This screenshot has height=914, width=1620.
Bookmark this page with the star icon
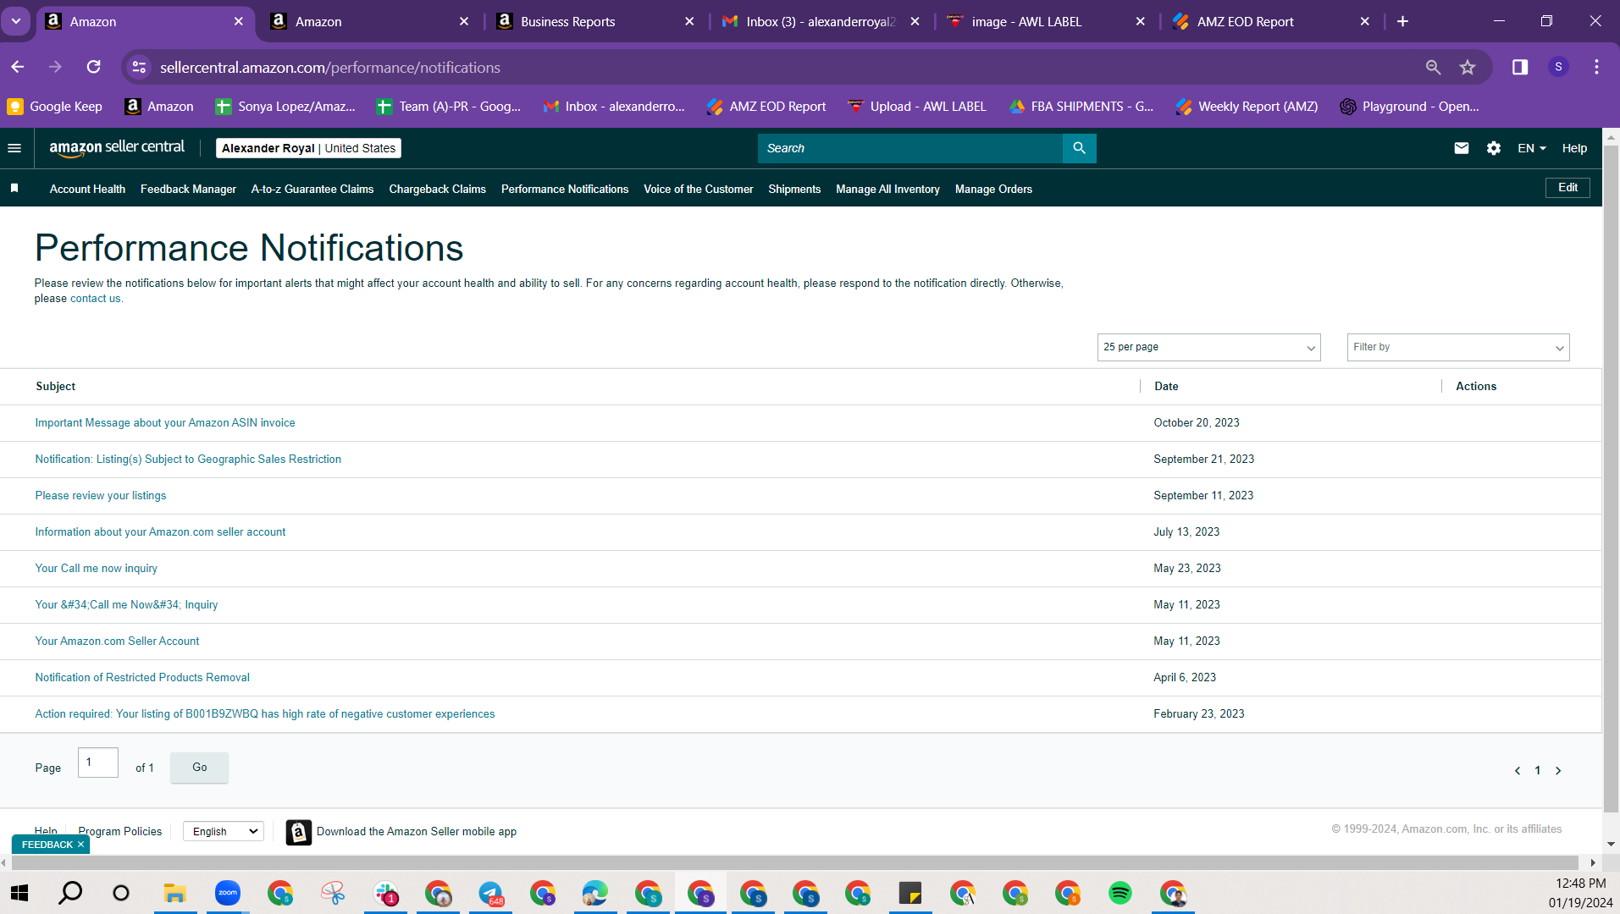(1468, 67)
